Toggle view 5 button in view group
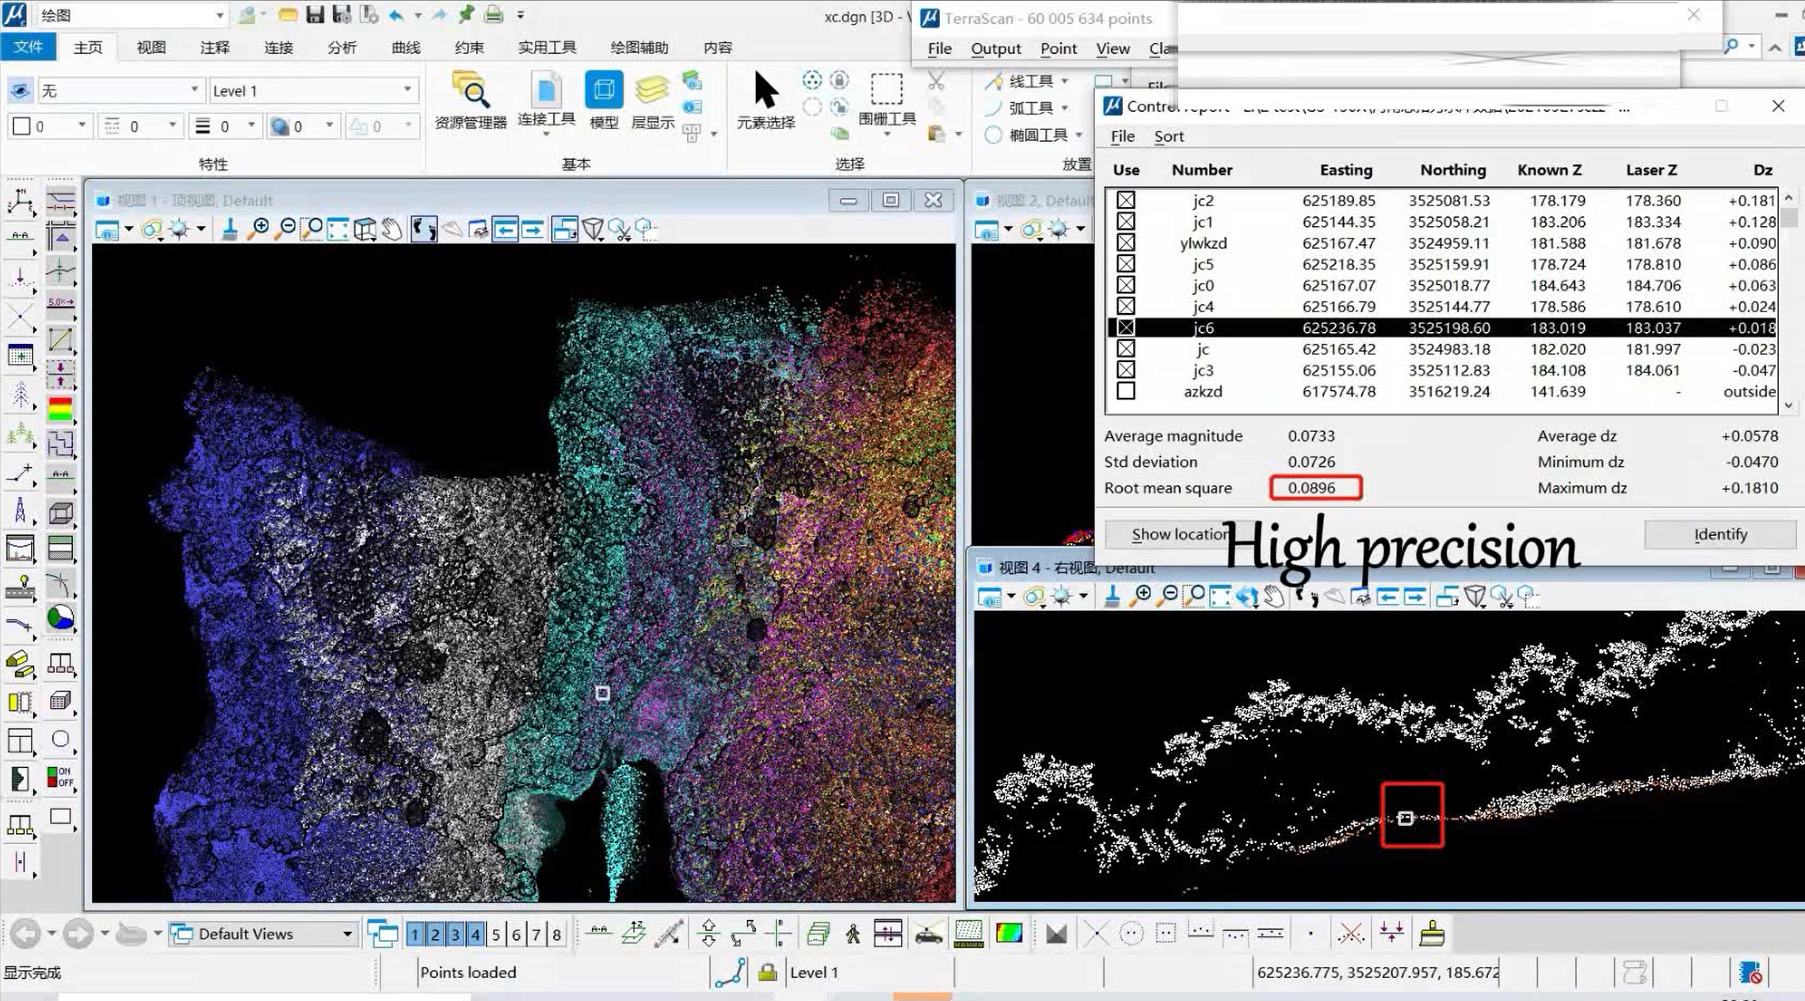This screenshot has height=1001, width=1805. [496, 934]
